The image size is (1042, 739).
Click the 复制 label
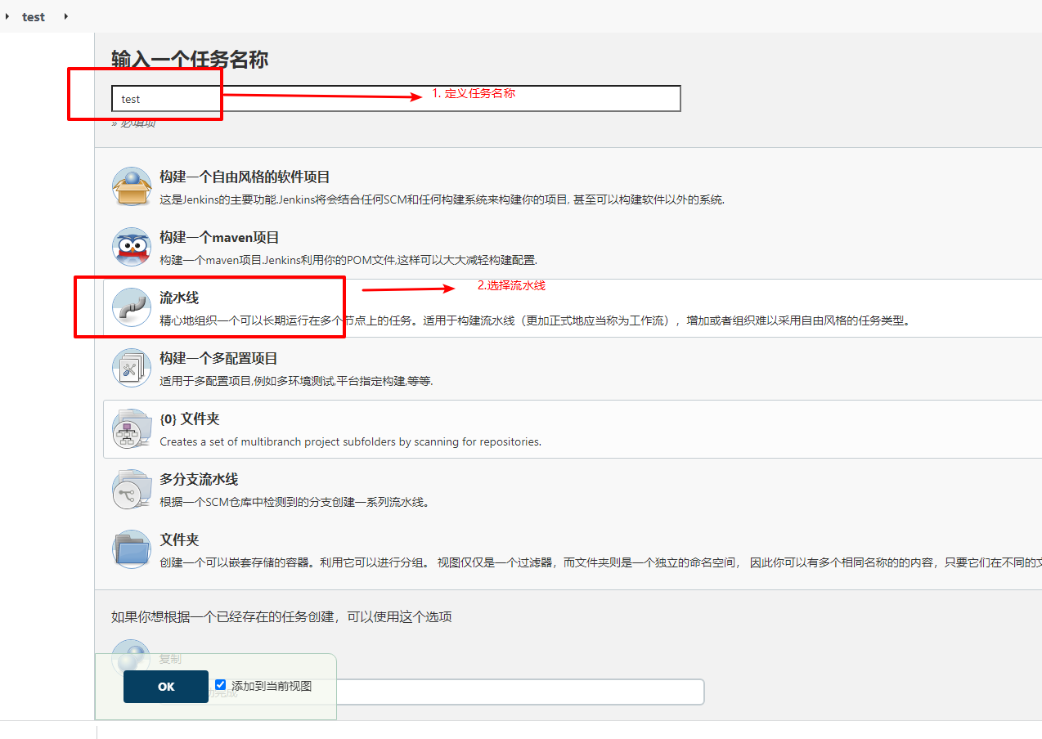[x=170, y=659]
